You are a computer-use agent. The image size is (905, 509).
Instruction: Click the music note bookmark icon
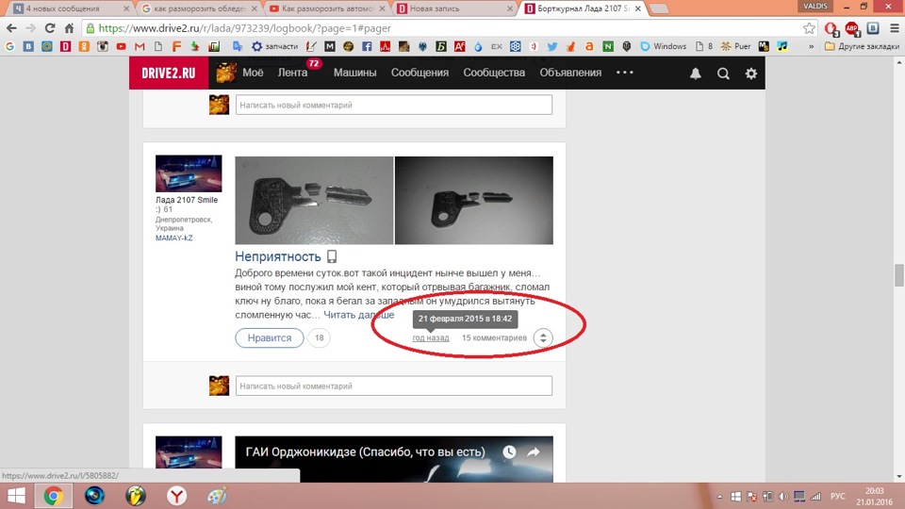[x=782, y=46]
